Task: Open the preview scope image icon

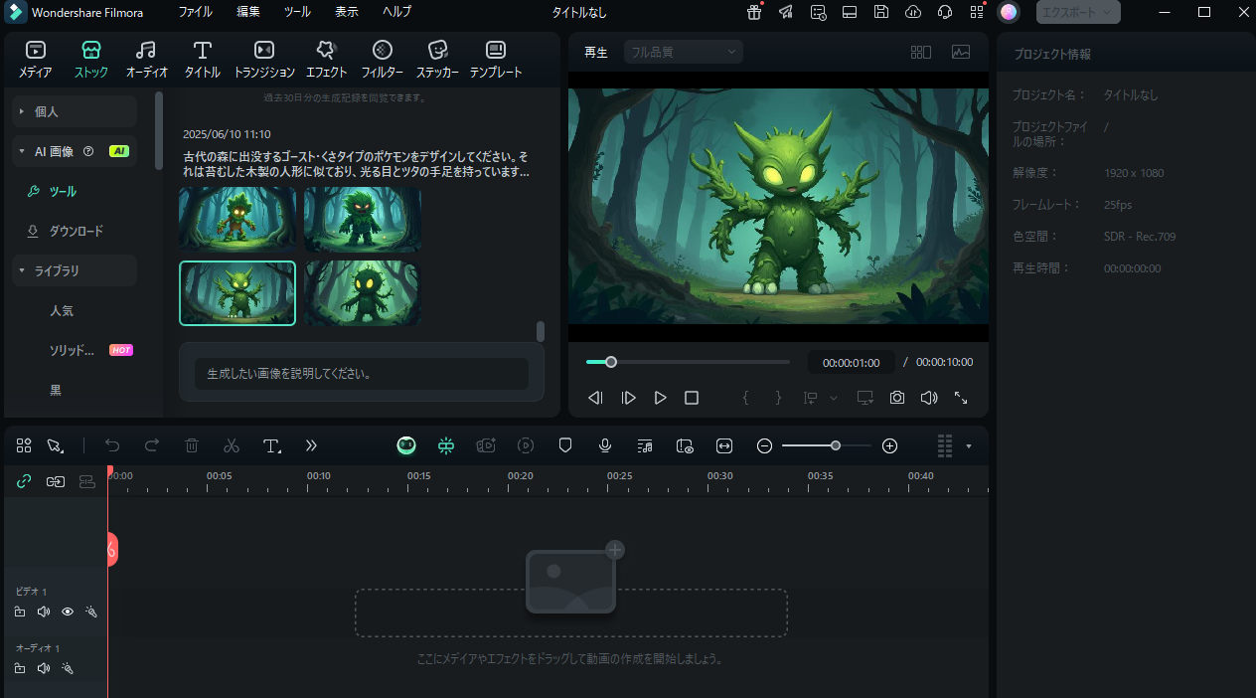Action: 961,52
